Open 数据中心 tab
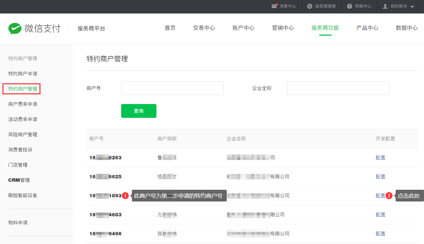 pos(407,28)
